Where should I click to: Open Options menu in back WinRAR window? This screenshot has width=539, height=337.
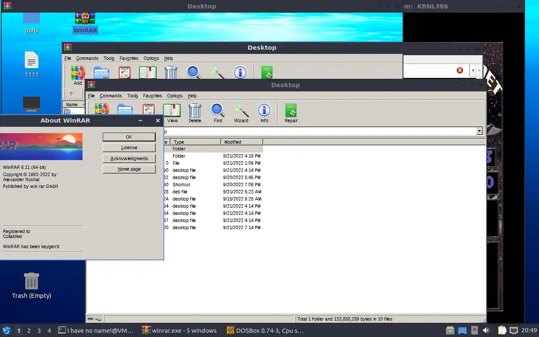point(151,58)
